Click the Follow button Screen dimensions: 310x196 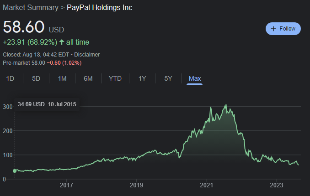click(x=283, y=29)
